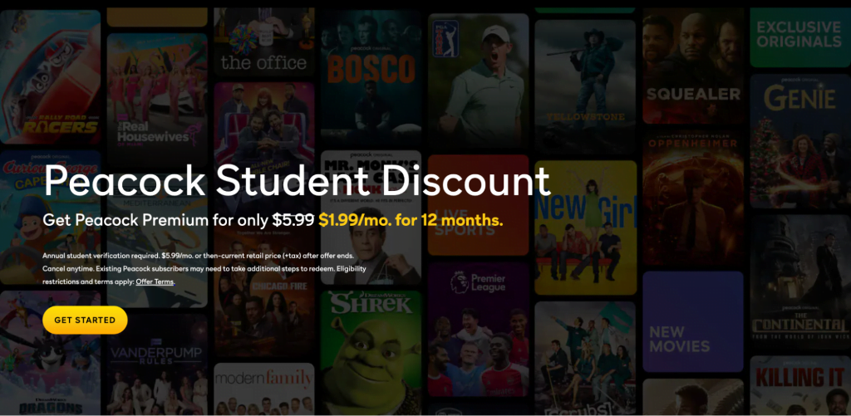Select The Office show thumbnail
851x416 pixels.
[264, 42]
